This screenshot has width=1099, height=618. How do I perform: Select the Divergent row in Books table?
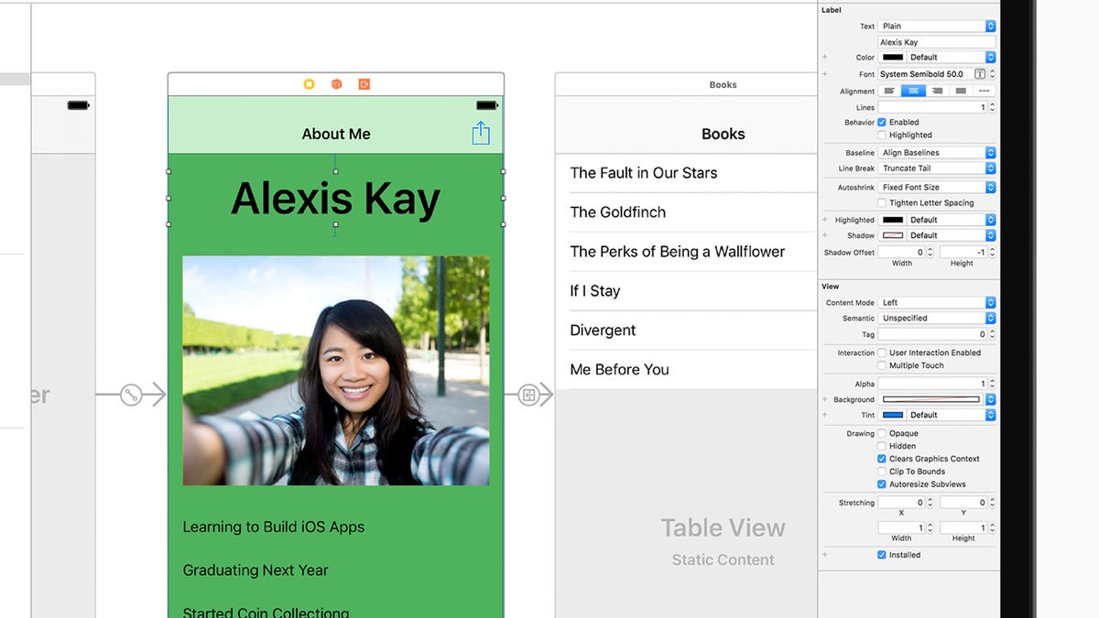[x=687, y=331]
